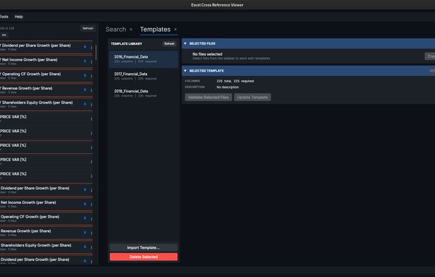
Task: Click the small Inv chip in the sidebar
Action: (4, 35)
